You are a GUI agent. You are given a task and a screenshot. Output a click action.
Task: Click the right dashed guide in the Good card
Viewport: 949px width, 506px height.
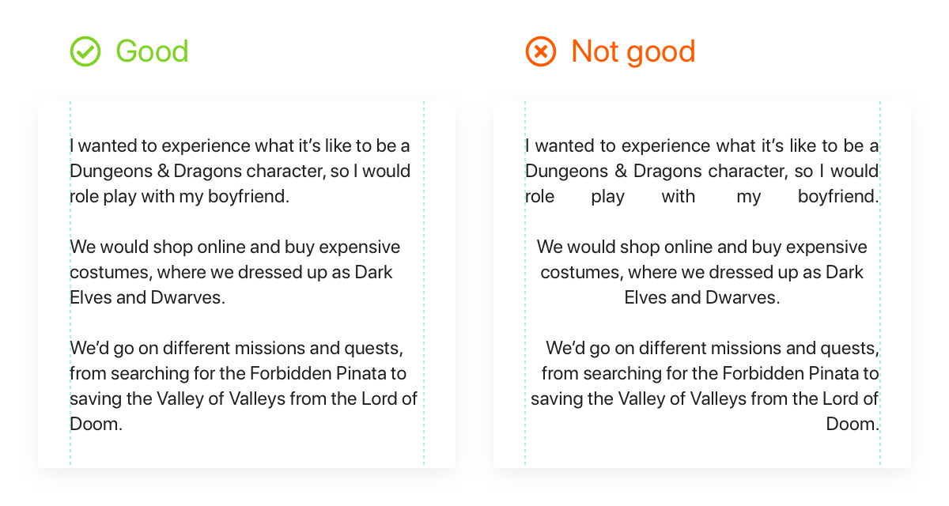pos(424,283)
